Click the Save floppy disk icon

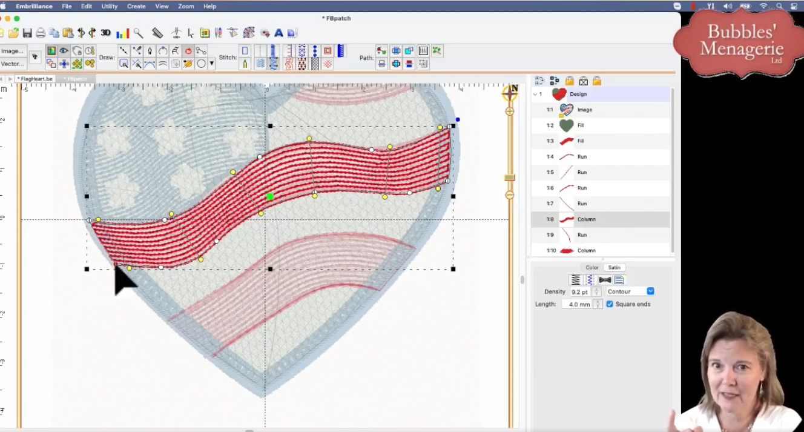click(x=27, y=33)
